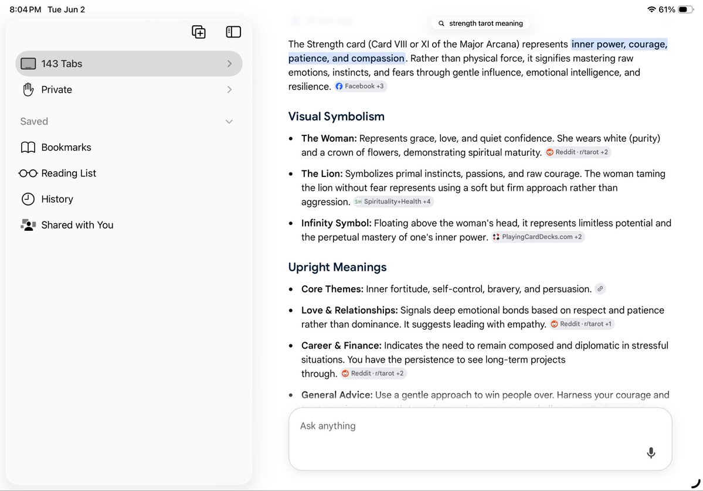The height and width of the screenshot is (491, 703).
Task: Tap the strength tarot meaning address bar
Action: pos(480,23)
